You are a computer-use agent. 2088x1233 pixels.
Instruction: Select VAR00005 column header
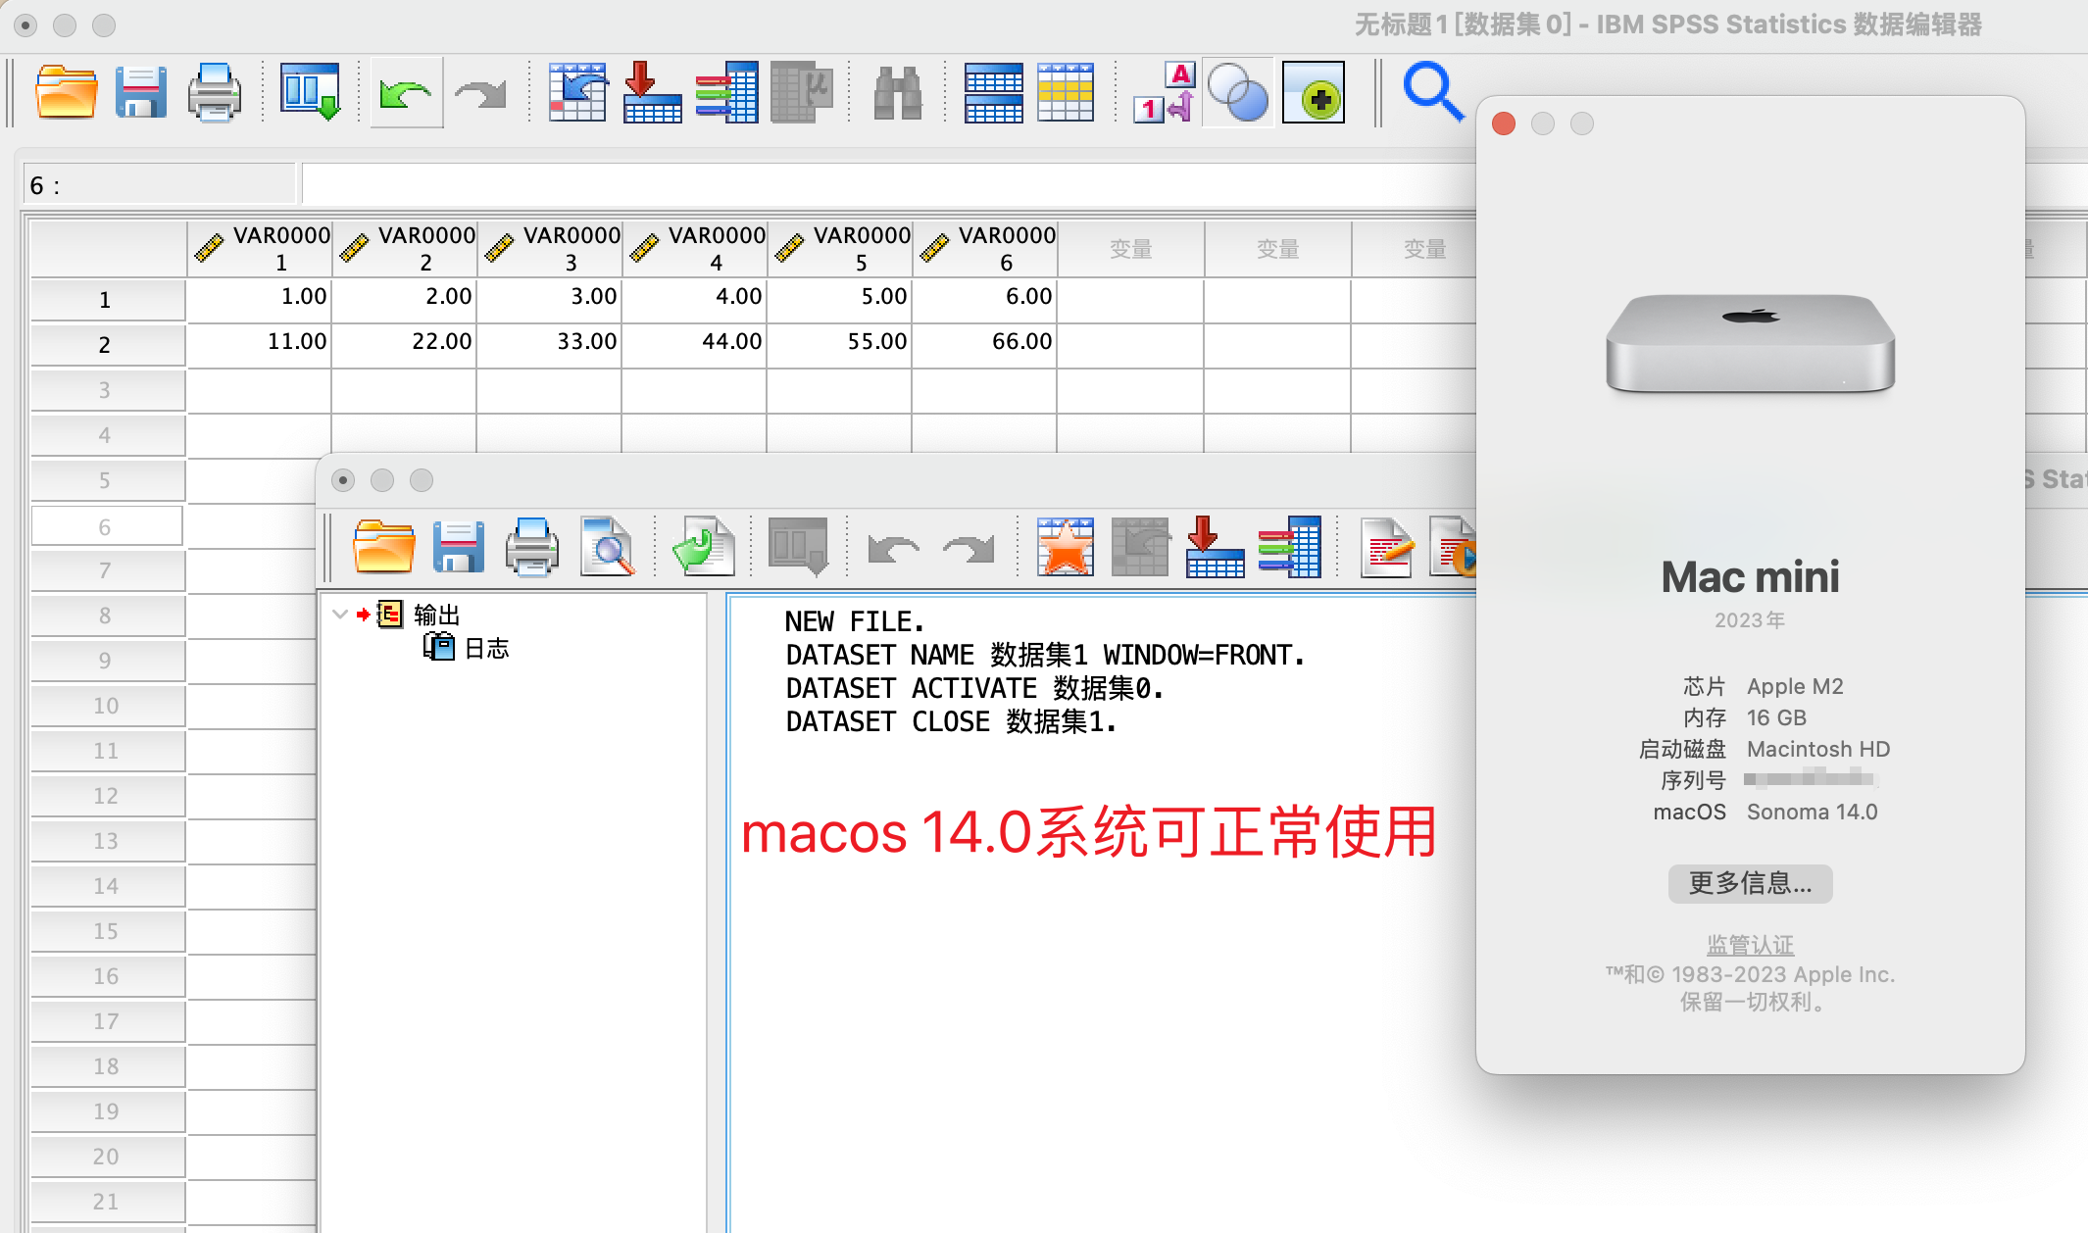coord(839,249)
